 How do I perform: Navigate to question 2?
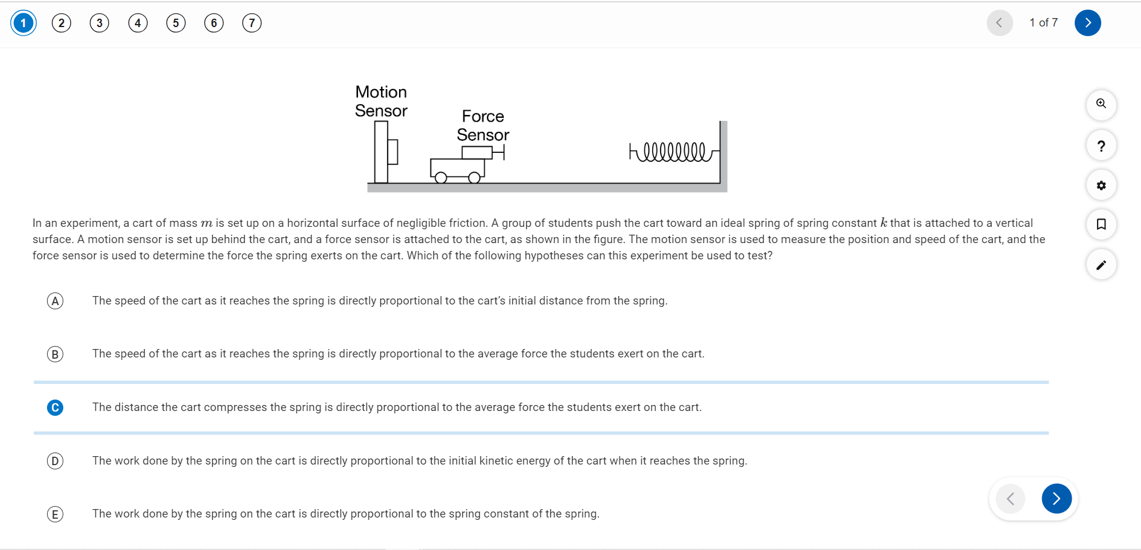point(61,22)
